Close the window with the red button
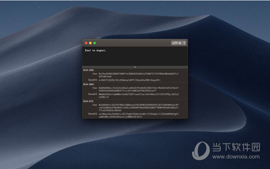Screen dimensions: 270x169 point(86,43)
